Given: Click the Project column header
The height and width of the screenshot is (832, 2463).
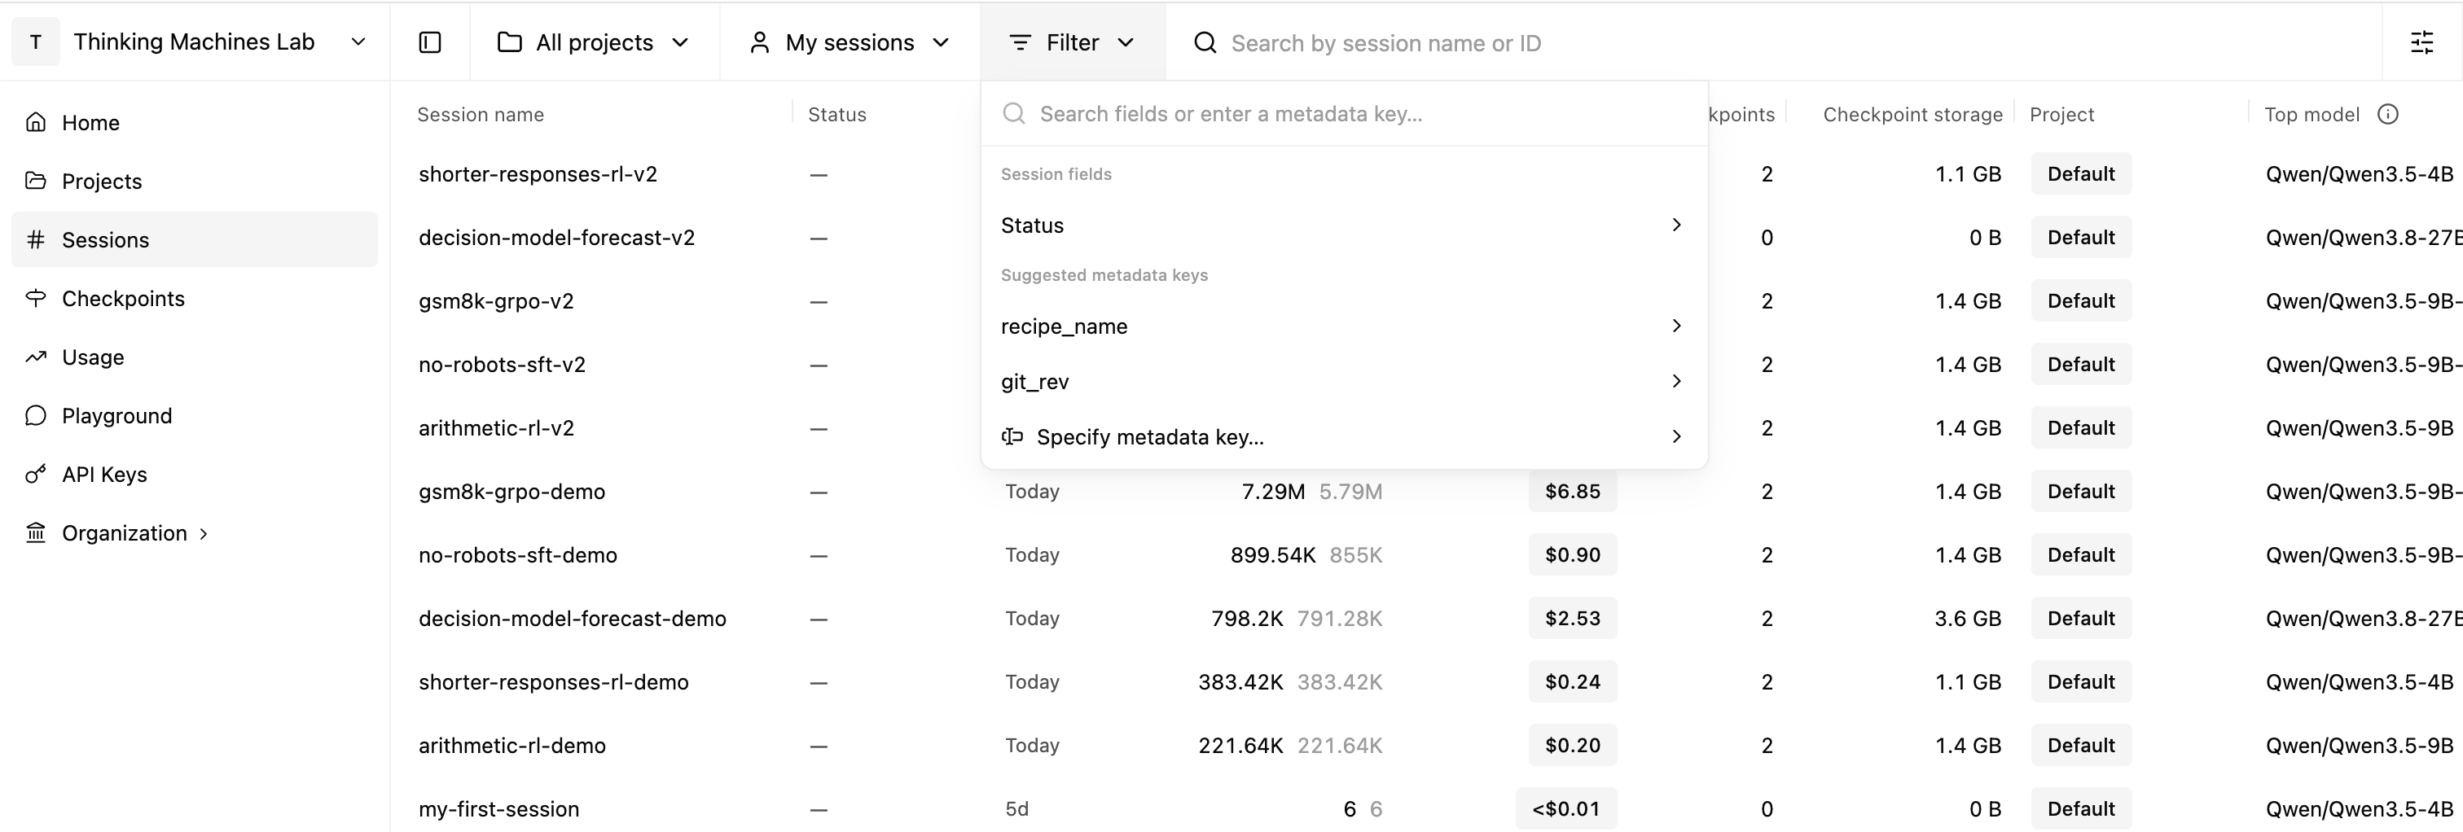Looking at the screenshot, I should 2061,115.
